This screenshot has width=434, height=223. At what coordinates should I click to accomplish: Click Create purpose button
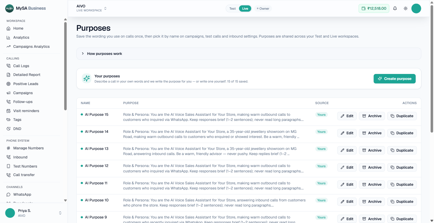click(395, 79)
